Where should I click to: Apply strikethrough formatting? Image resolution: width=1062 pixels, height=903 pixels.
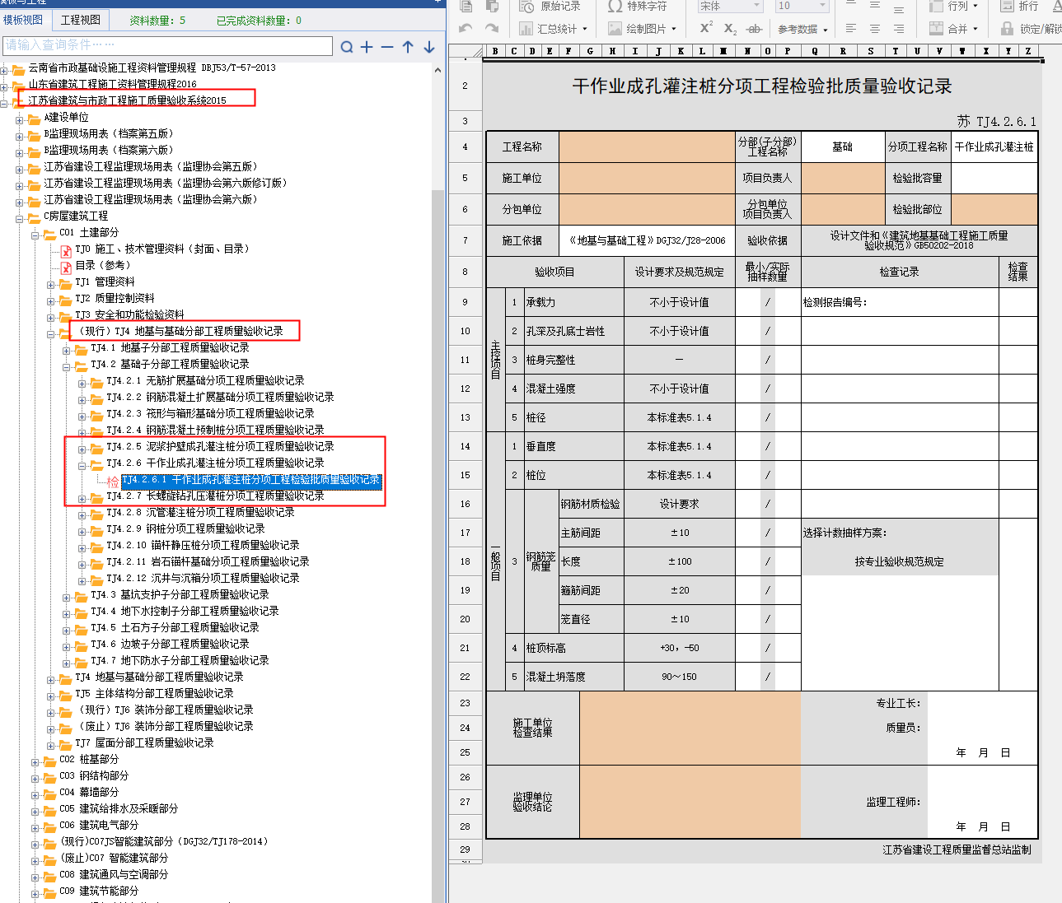[754, 29]
